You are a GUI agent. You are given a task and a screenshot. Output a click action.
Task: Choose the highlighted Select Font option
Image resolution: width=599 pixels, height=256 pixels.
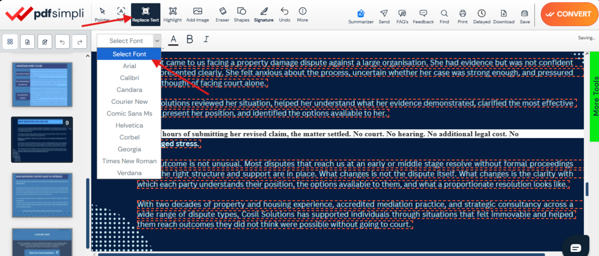[129, 54]
